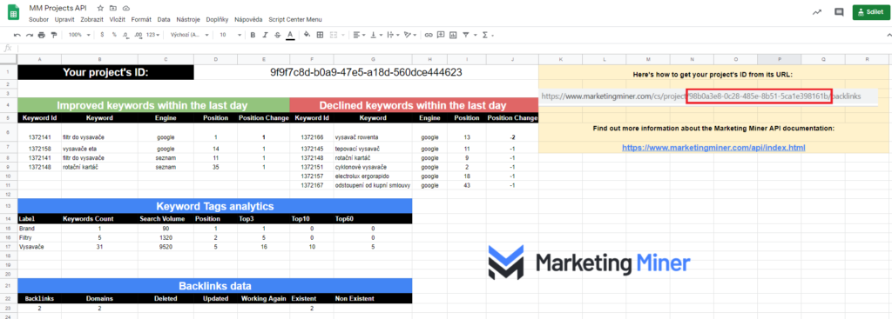
Task: Apply italic formatting
Action: 265,35
